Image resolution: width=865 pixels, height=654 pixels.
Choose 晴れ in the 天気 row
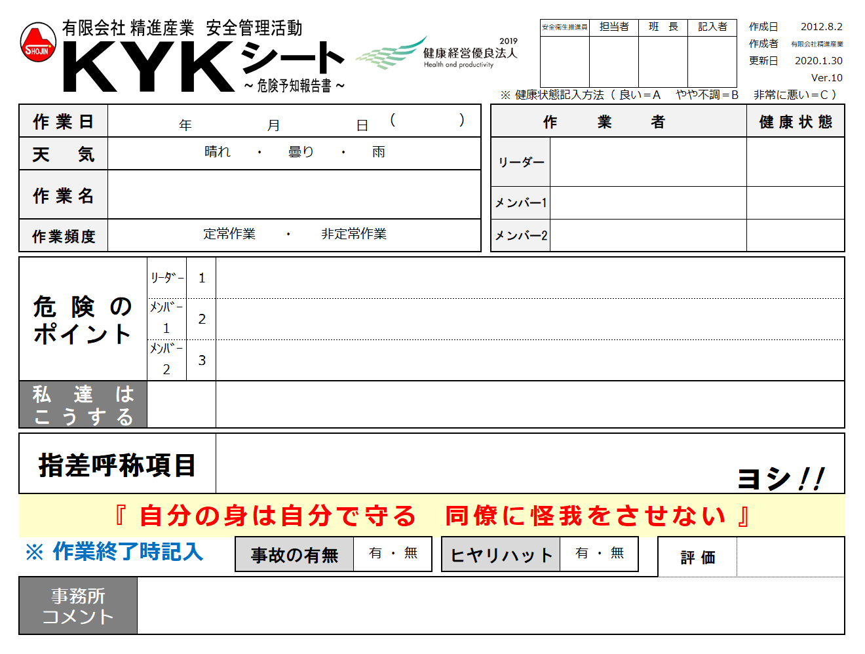(218, 152)
